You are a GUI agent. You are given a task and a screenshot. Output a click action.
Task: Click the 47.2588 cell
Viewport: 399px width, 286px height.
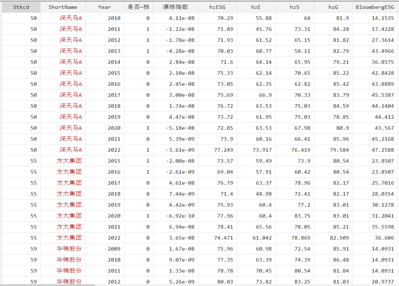click(x=375, y=150)
